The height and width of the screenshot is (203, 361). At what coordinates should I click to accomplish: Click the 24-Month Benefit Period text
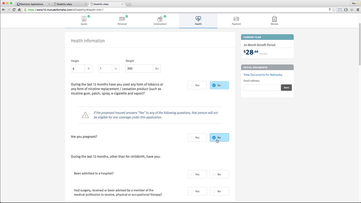point(259,45)
